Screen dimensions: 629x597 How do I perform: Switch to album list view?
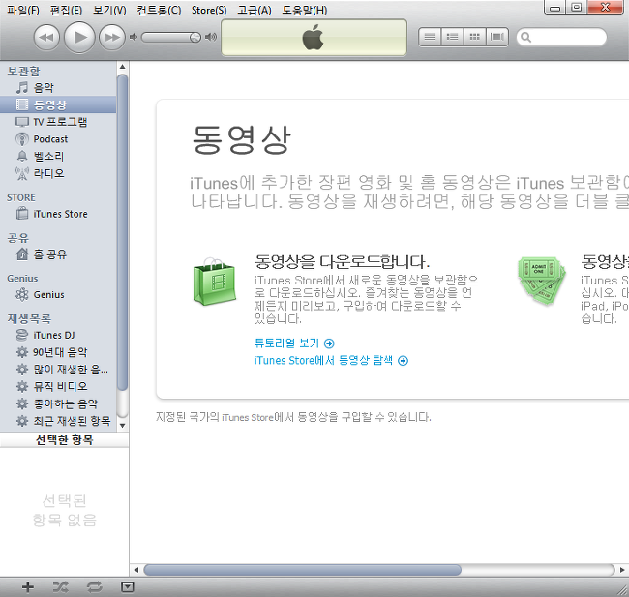click(452, 38)
